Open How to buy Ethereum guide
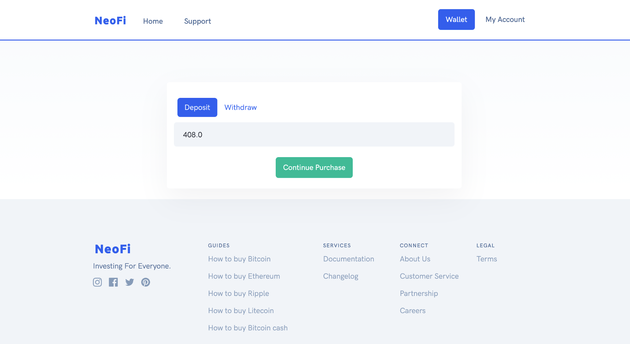Screen dimensions: 630x344 [x=244, y=276]
